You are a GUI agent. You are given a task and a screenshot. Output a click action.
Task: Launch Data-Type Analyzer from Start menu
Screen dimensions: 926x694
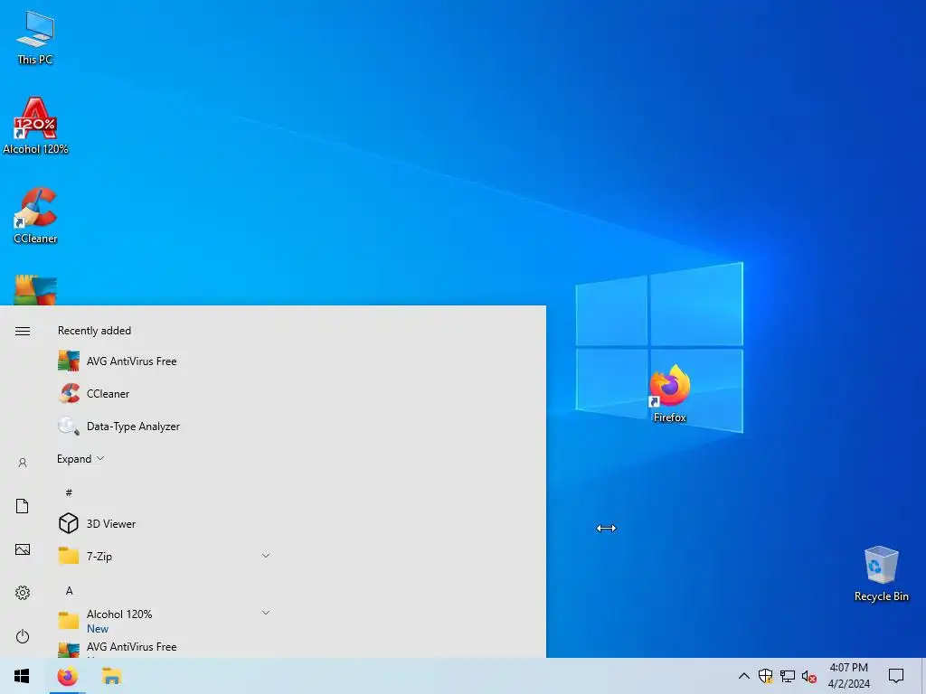[165, 427]
